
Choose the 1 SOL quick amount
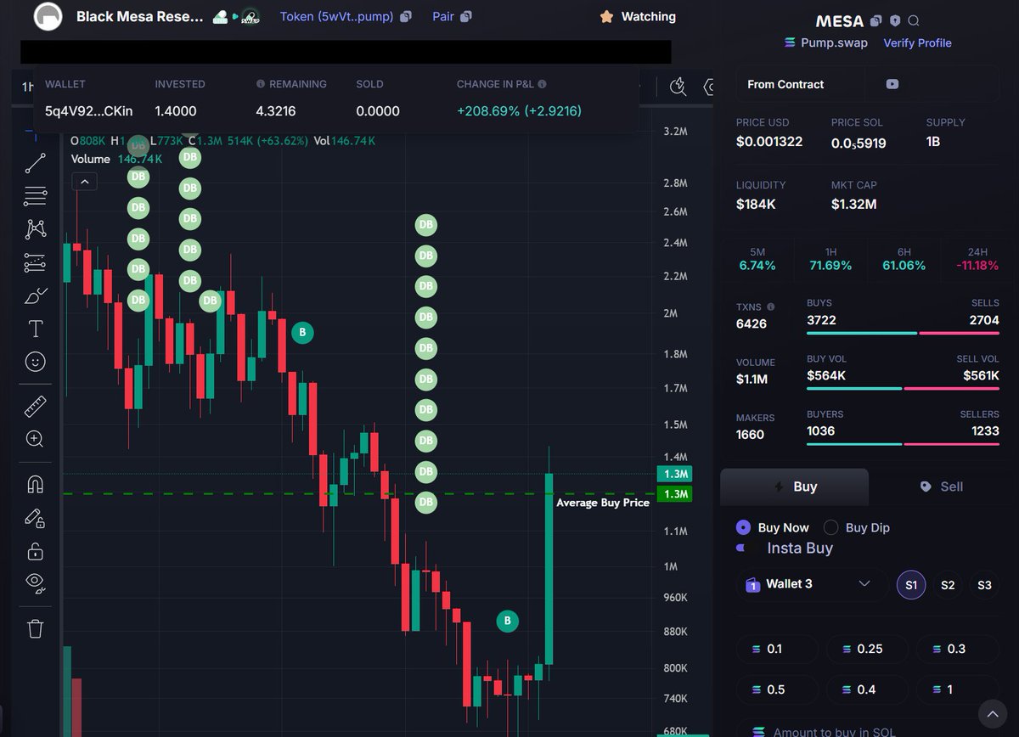pyautogui.click(x=957, y=689)
